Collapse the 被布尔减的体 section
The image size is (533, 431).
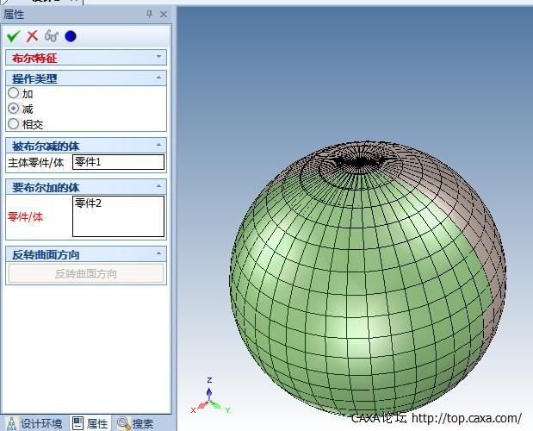[159, 146]
